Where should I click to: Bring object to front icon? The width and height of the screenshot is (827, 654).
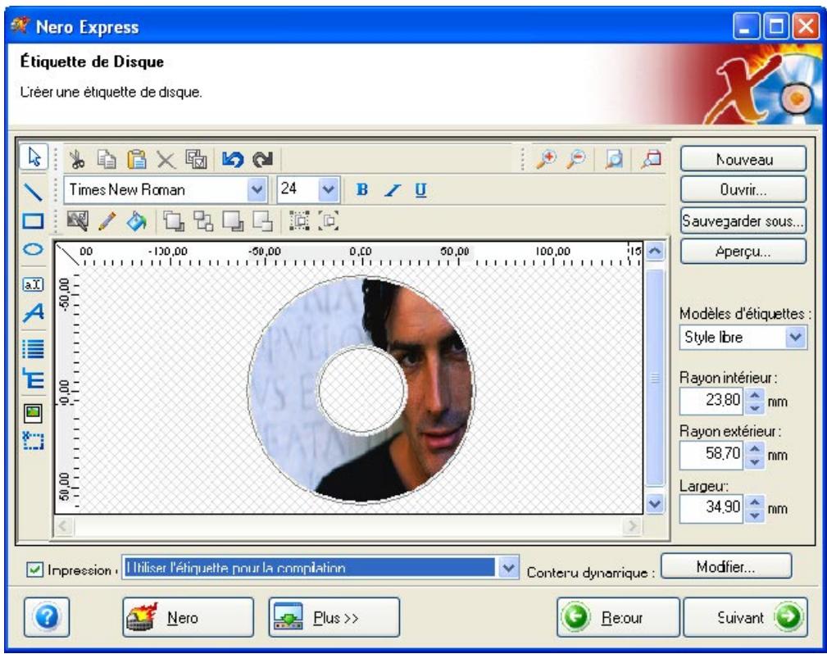[174, 220]
